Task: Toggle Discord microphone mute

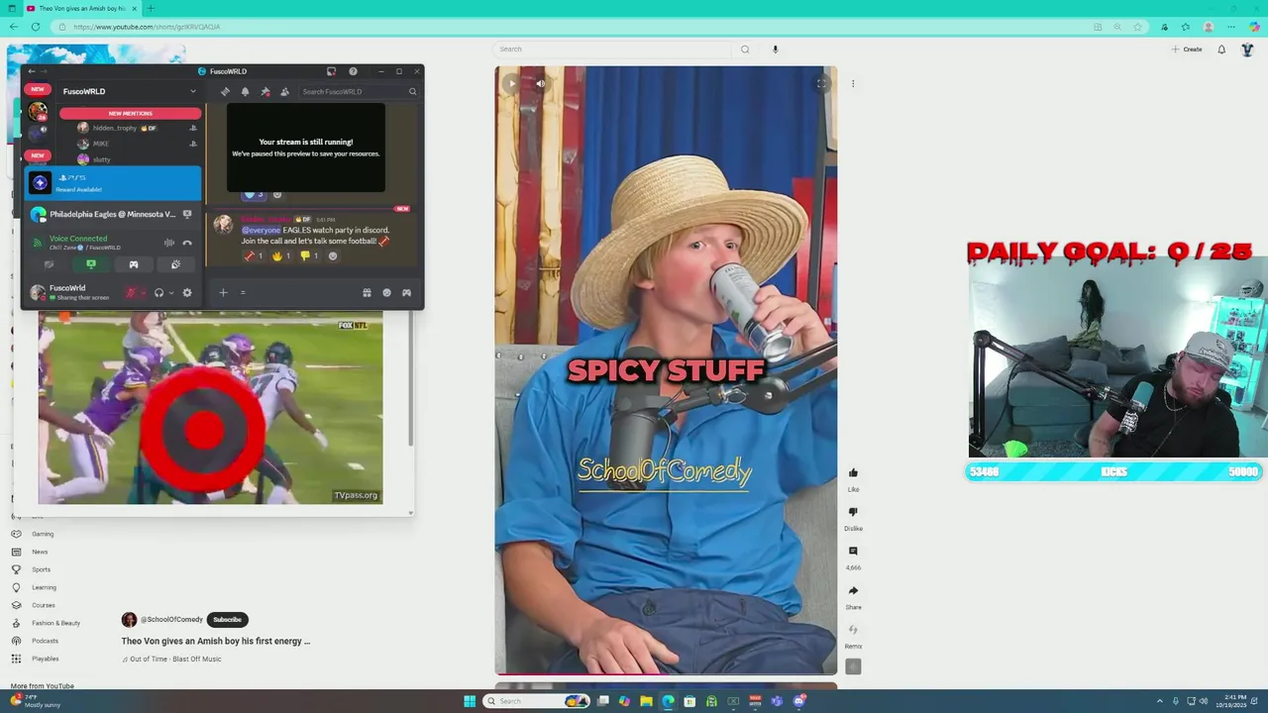Action: (130, 292)
